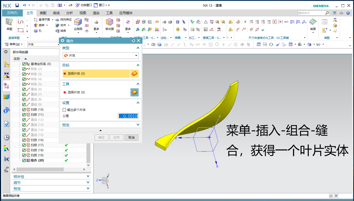Toggle checkbox for 扫掠 (10)
Image resolution: width=354 pixels, height=201 pixels.
click(24, 110)
